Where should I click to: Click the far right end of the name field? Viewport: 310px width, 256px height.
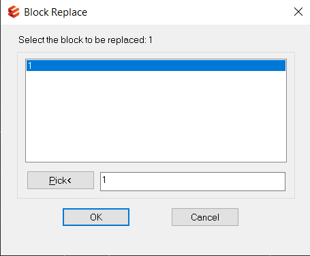coord(281,182)
